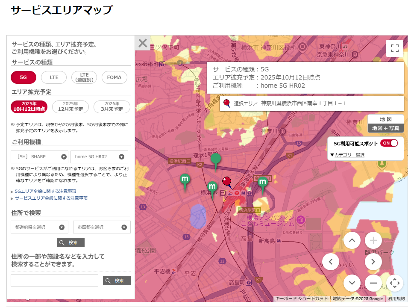Open the 都道府県を選択 prefecture dropdown
The height and width of the screenshot is (307, 411).
[39, 227]
